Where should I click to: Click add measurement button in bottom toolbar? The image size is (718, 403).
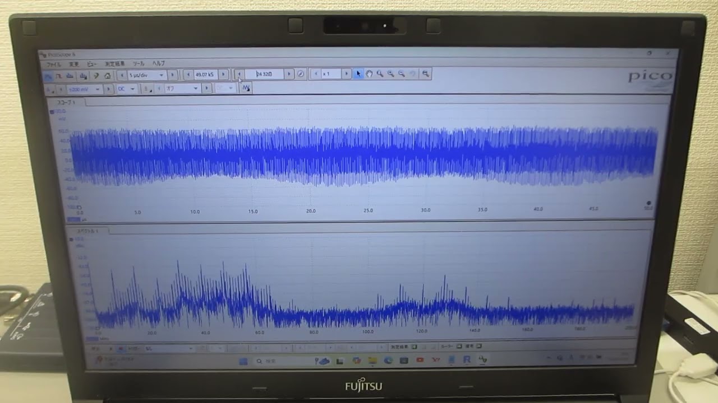click(x=414, y=346)
